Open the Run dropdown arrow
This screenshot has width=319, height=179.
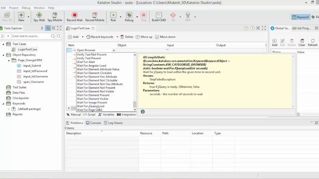(121, 17)
